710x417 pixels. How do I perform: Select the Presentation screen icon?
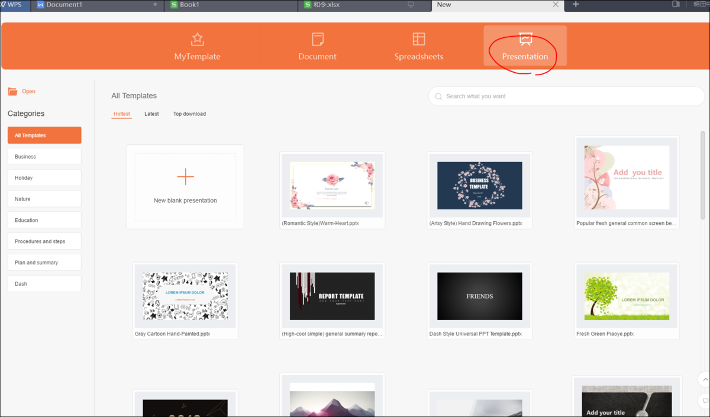pyautogui.click(x=525, y=39)
